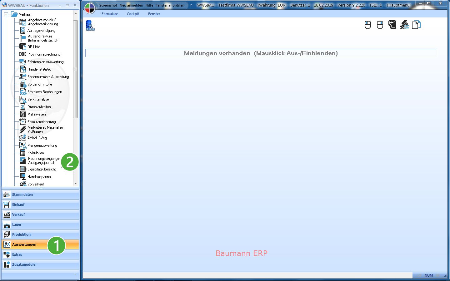Click the first mouse icon in the toolbar
The height and width of the screenshot is (281, 450).
(368, 25)
